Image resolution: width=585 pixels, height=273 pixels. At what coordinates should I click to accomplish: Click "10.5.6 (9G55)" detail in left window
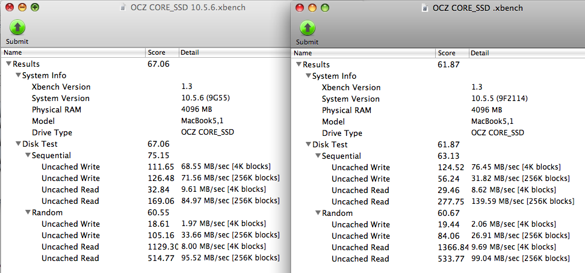(x=205, y=99)
